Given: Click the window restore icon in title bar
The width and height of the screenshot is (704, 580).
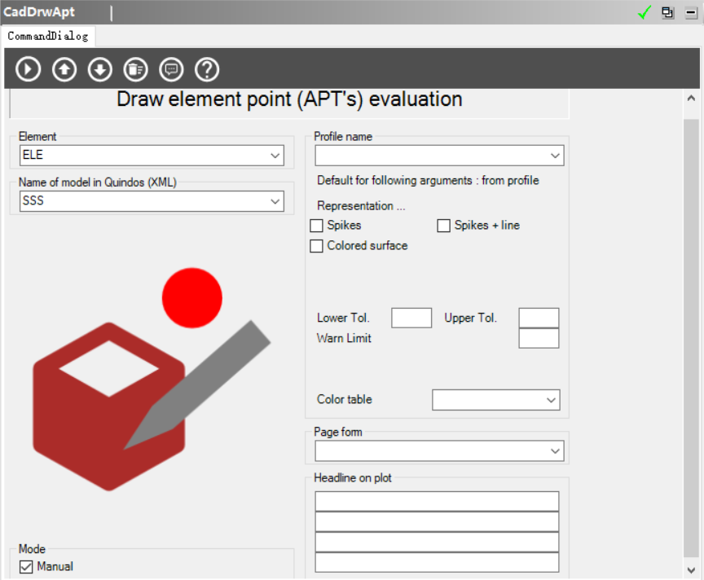Looking at the screenshot, I should pos(668,12).
